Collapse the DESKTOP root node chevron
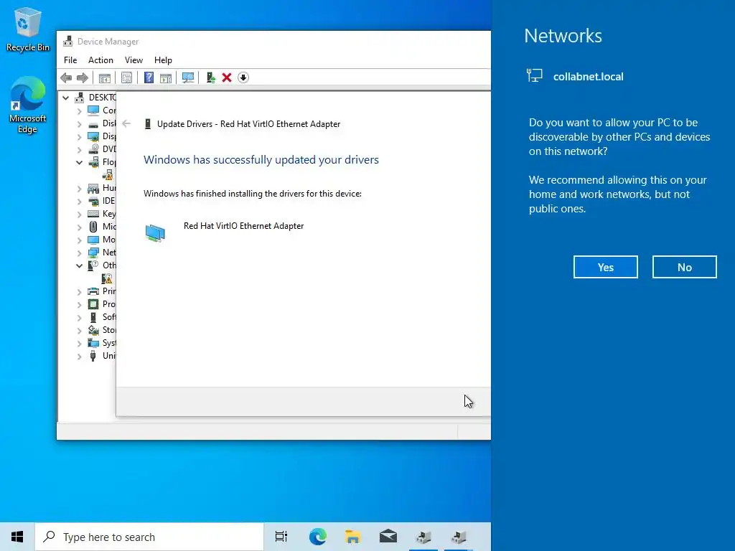Screen dimensions: 735x551 coord(65,98)
